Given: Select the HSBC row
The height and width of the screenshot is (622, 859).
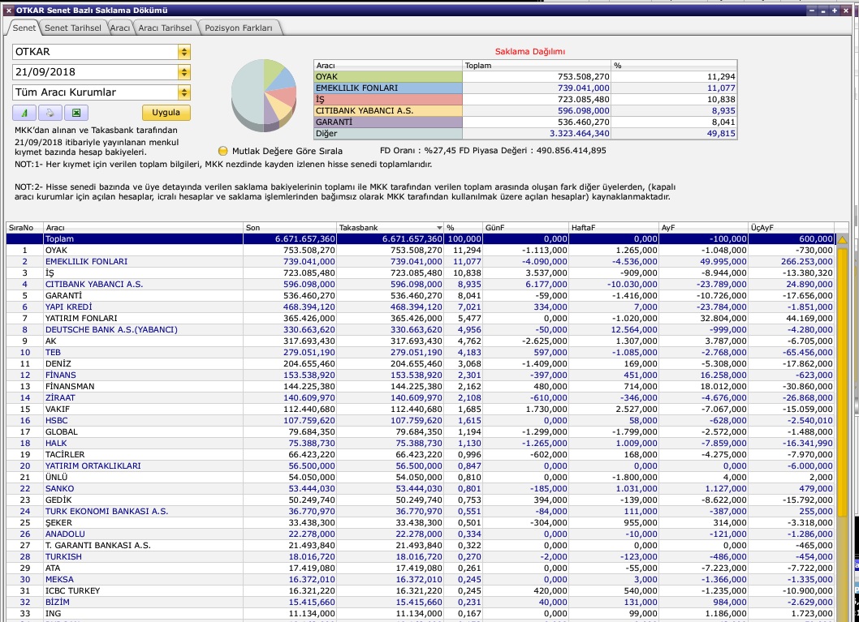Looking at the screenshot, I should 421,421.
